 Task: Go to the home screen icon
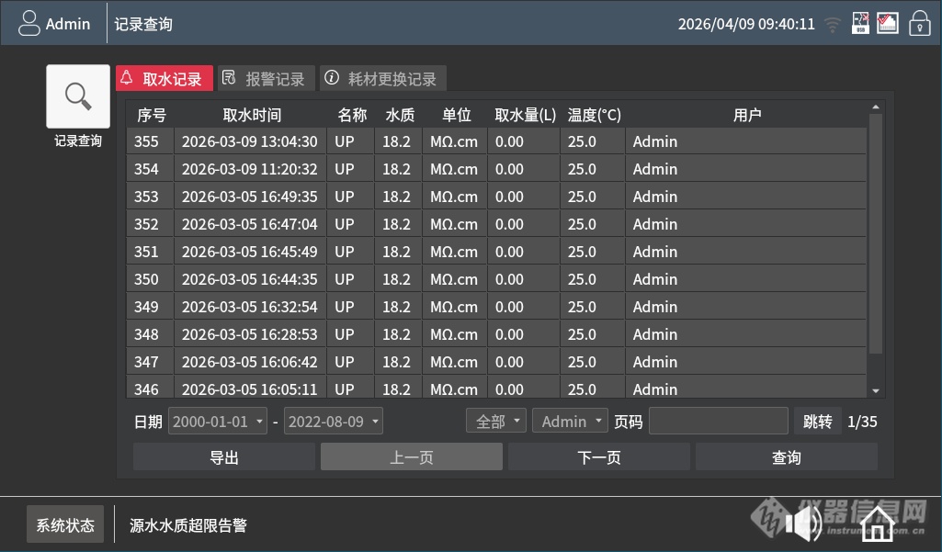[878, 524]
